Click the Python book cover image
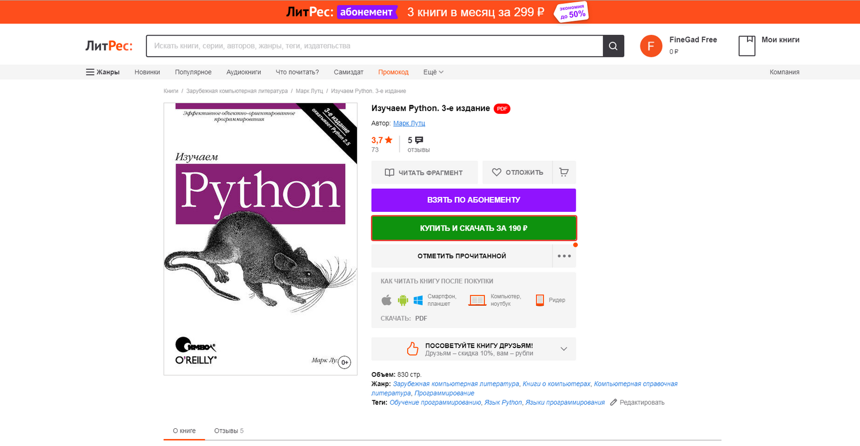The image size is (860, 446). click(260, 239)
